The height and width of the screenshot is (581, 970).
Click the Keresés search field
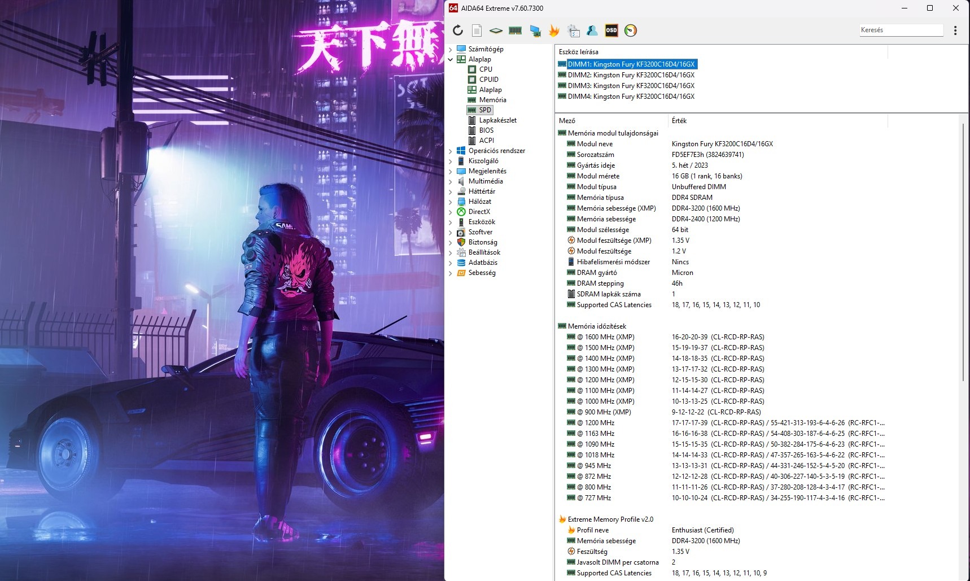(901, 30)
